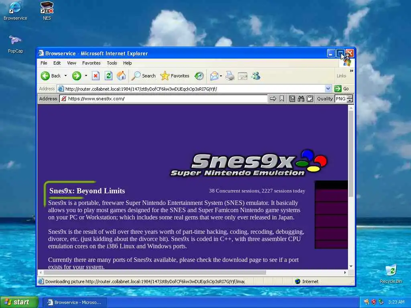Click "38 Concurrent sessions" text

tap(234, 191)
